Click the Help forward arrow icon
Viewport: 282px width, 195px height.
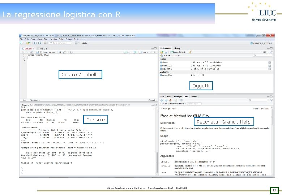click(166, 100)
